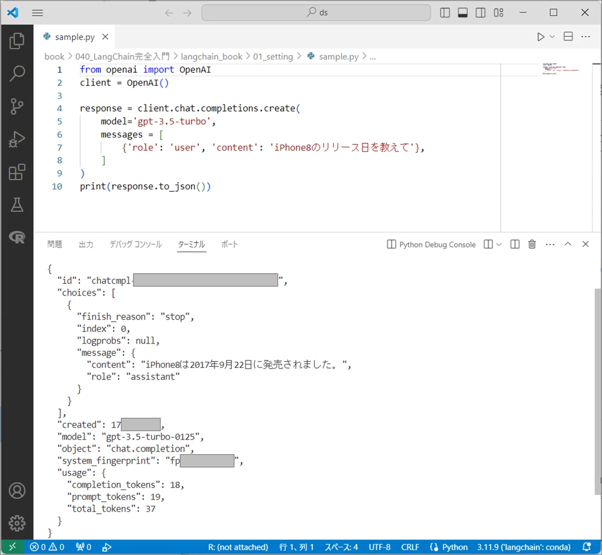Go forward with the right arrow

(187, 13)
